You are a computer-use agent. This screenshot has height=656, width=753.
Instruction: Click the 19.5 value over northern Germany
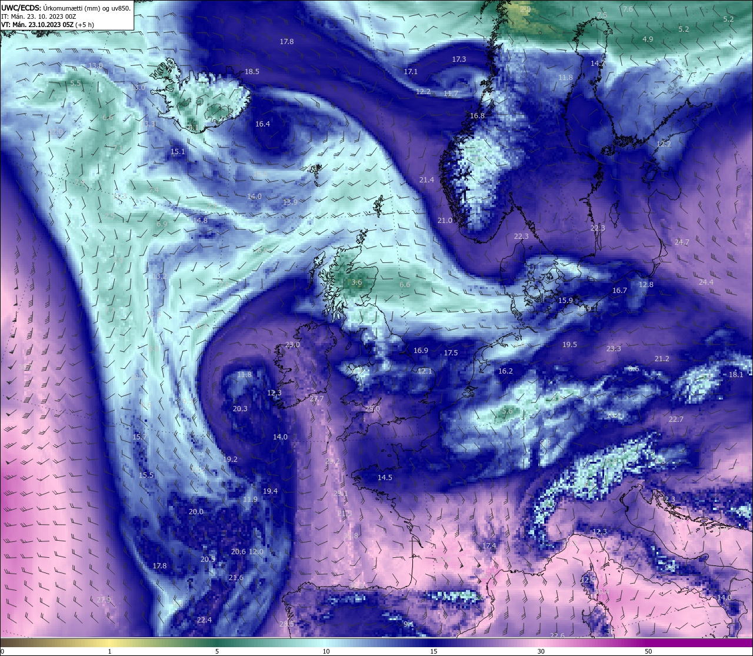tap(569, 344)
